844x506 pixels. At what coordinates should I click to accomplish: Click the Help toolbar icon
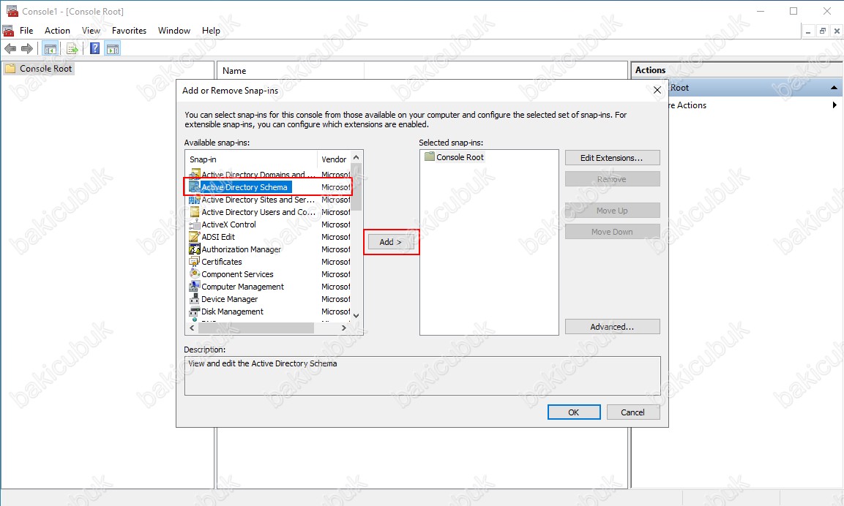pyautogui.click(x=94, y=49)
